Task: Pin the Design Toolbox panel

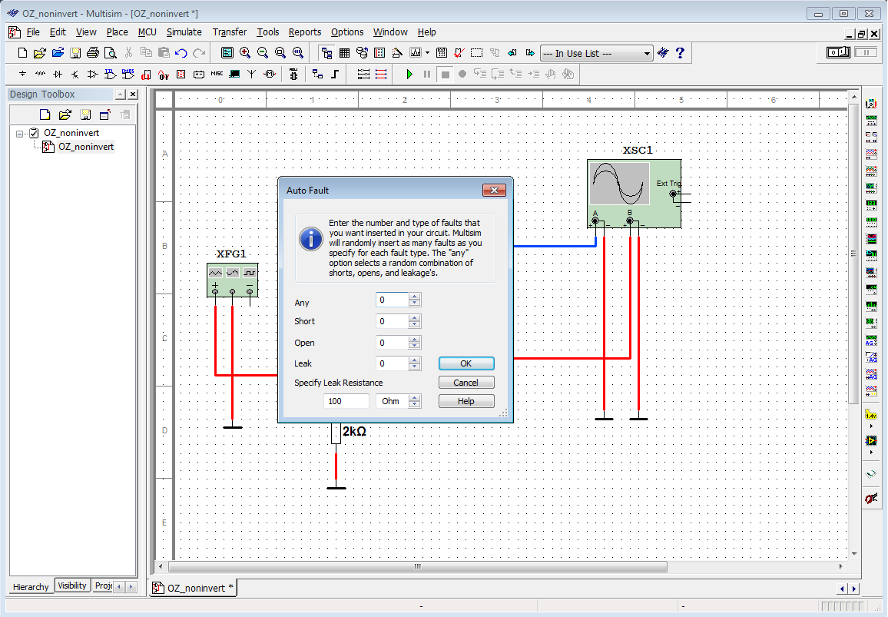Action: pos(121,94)
